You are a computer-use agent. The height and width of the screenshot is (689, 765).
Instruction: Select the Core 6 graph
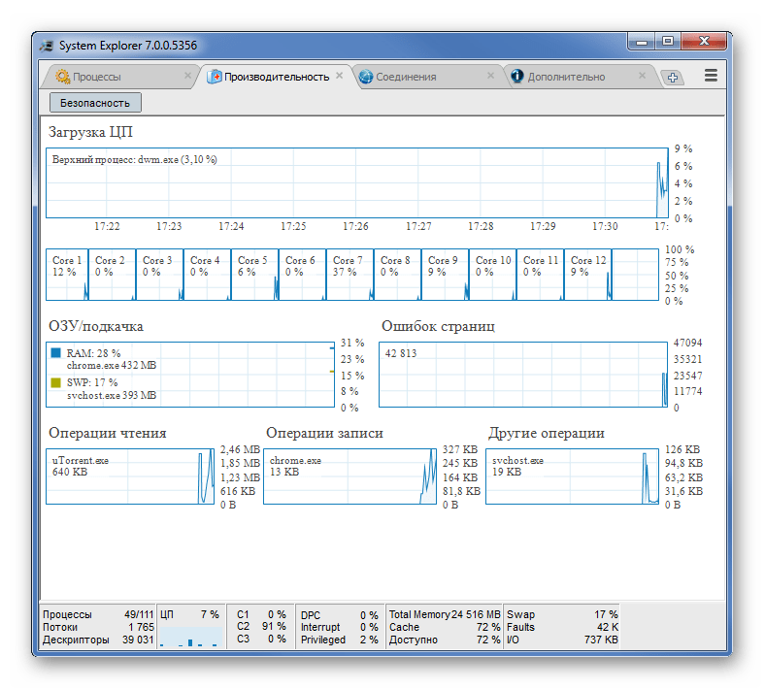(302, 275)
